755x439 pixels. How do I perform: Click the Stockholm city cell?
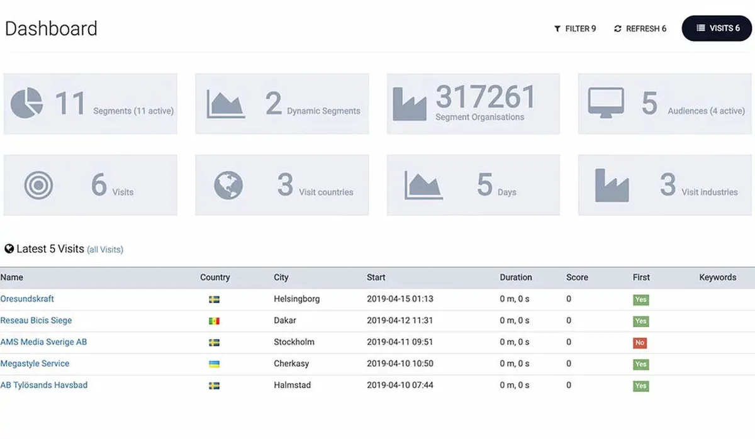coord(294,342)
